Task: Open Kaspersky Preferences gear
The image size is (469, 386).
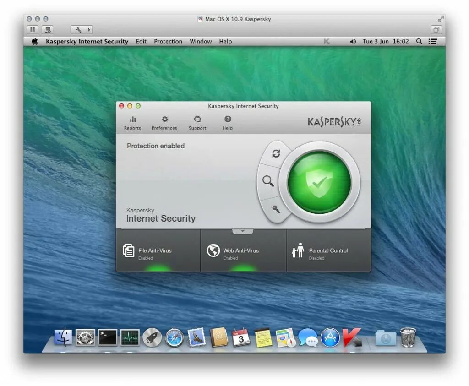Action: (164, 123)
